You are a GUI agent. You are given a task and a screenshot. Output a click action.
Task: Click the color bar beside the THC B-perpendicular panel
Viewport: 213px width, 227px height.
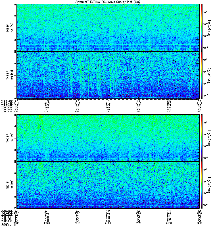pyautogui.click(x=201, y=138)
